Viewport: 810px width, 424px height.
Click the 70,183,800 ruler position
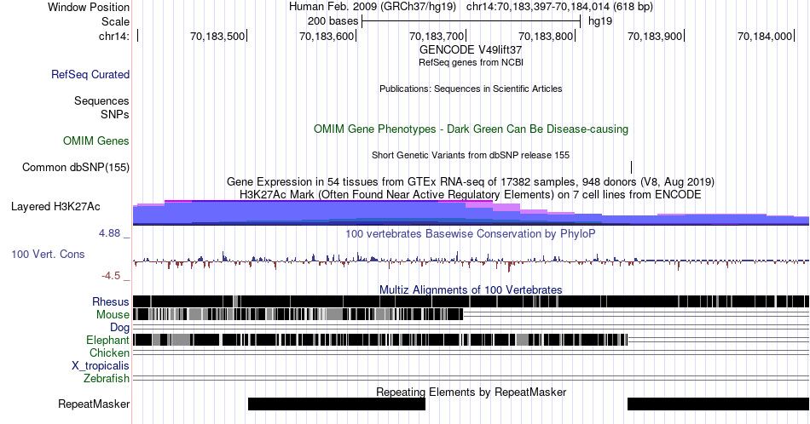546,36
